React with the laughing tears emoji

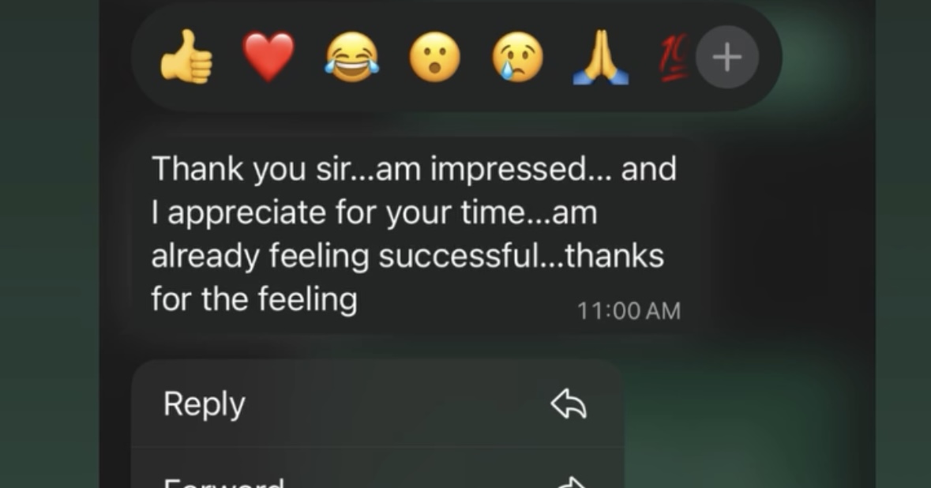tap(351, 57)
